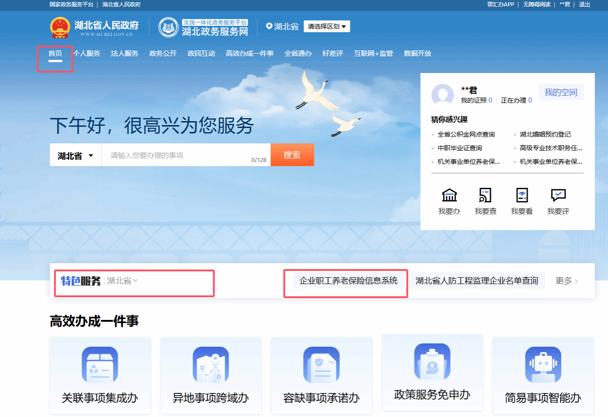
Task: Open 关联事项集成办 service icon
Action: tap(100, 365)
